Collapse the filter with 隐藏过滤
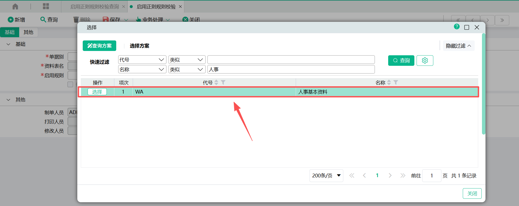 click(x=458, y=46)
